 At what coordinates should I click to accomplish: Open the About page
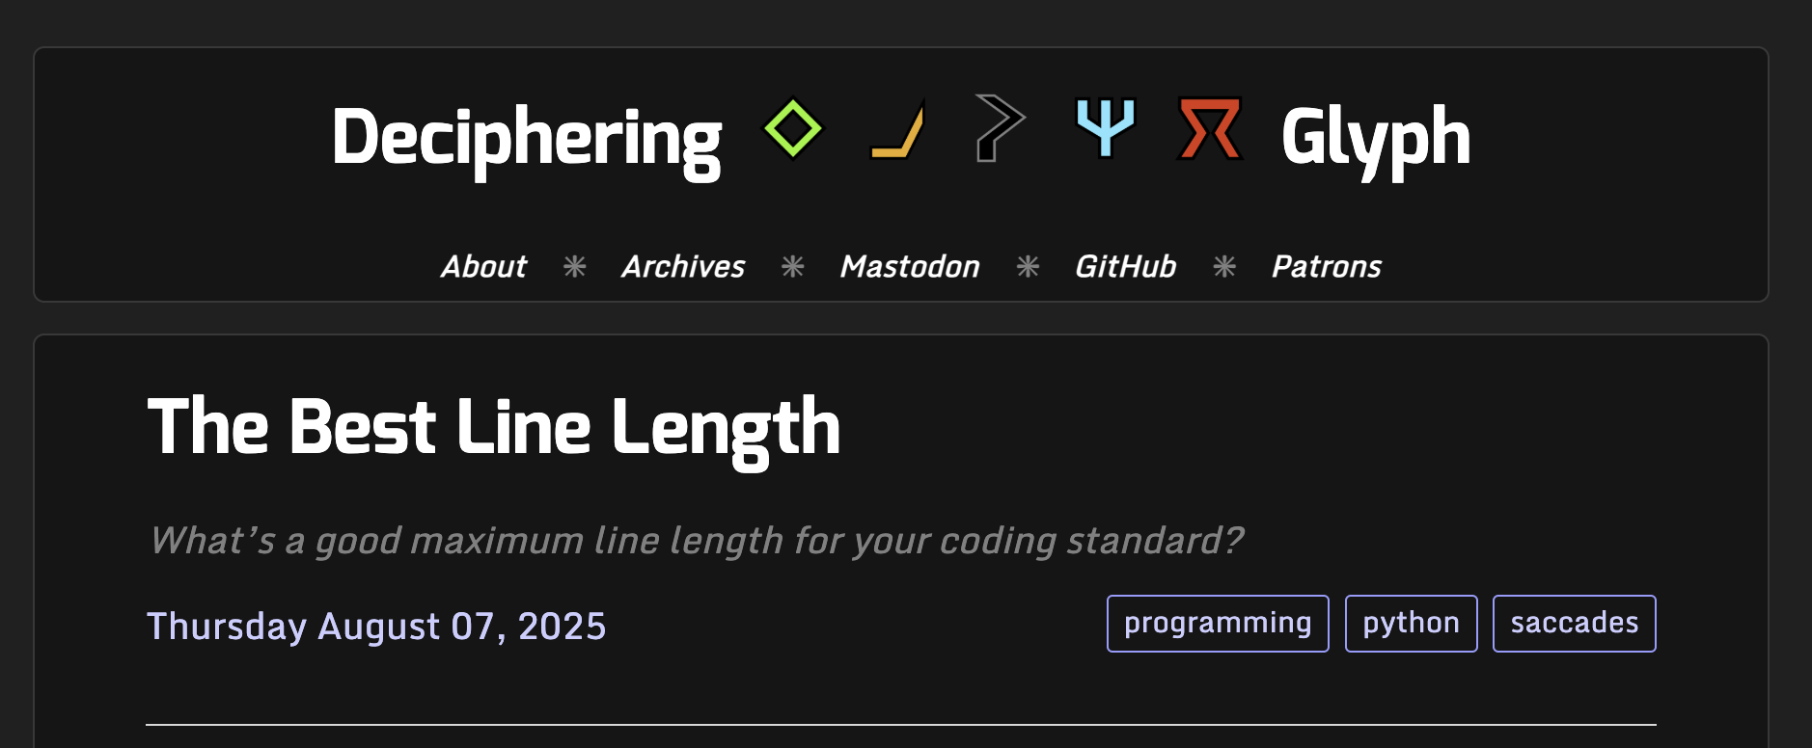coord(484,266)
